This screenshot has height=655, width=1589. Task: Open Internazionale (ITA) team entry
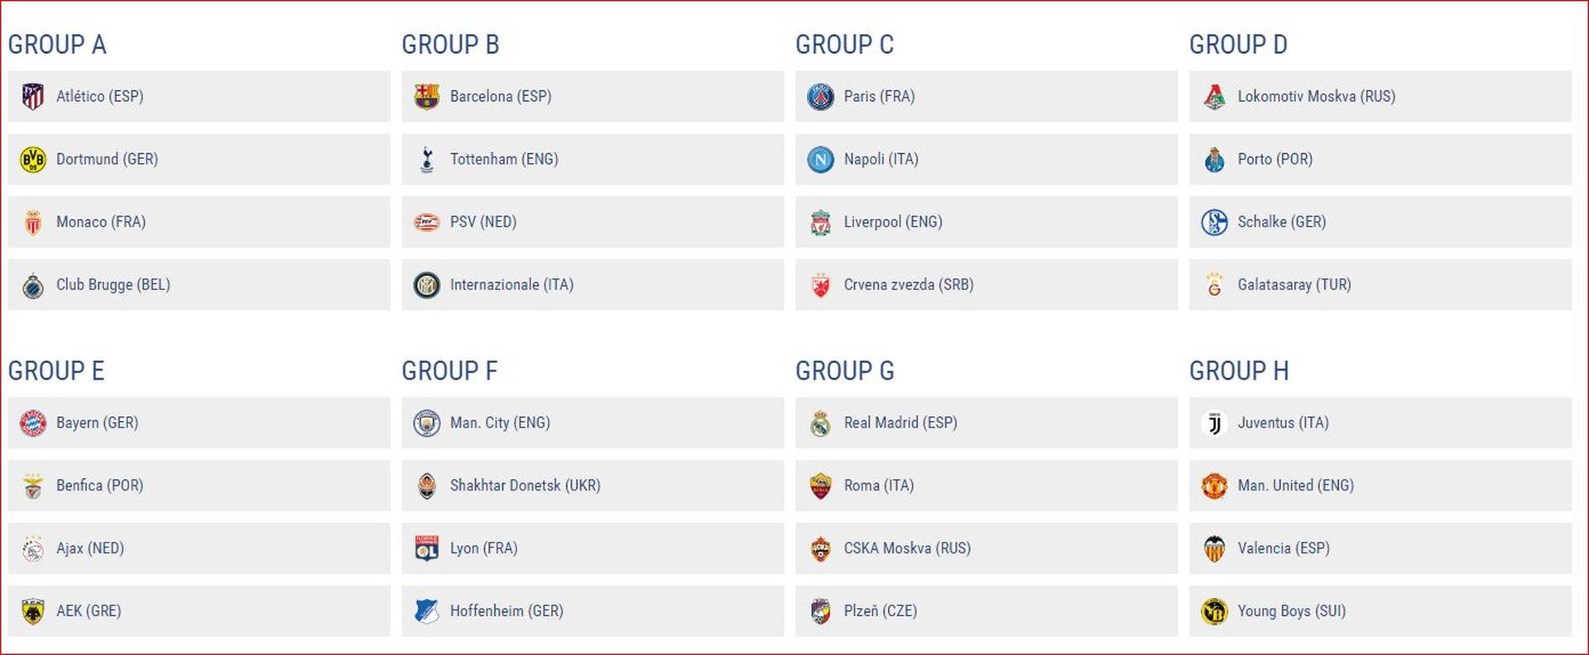pyautogui.click(x=511, y=284)
